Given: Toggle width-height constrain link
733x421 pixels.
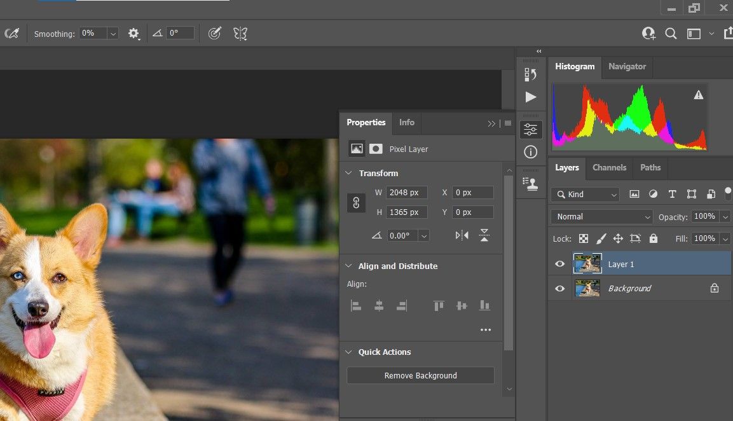Looking at the screenshot, I should (356, 202).
